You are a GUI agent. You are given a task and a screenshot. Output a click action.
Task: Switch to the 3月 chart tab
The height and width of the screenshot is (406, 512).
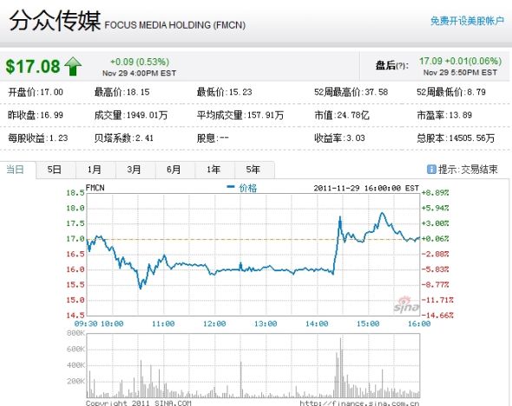click(134, 170)
